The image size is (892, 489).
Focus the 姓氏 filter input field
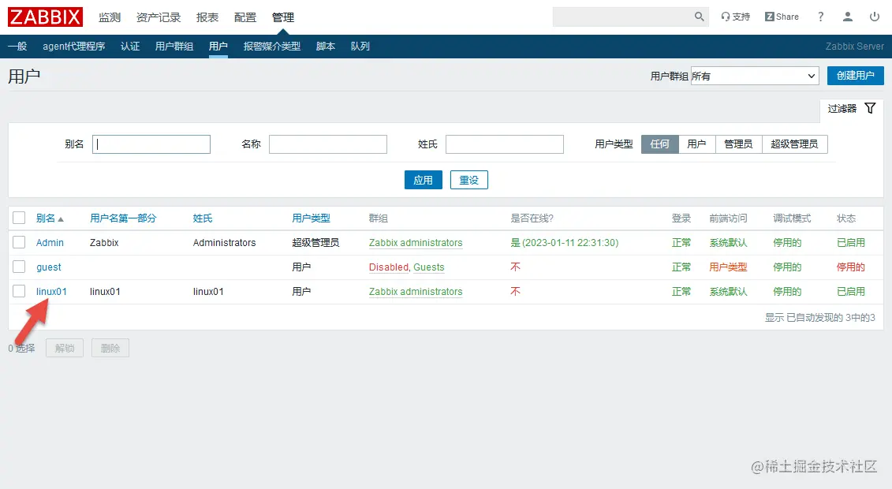(505, 144)
